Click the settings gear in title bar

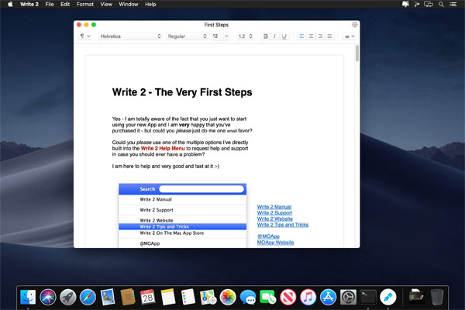(x=354, y=25)
